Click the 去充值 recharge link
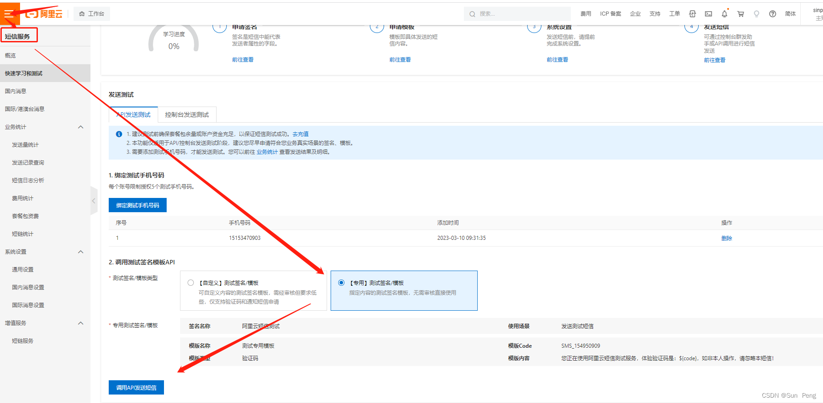 click(300, 134)
